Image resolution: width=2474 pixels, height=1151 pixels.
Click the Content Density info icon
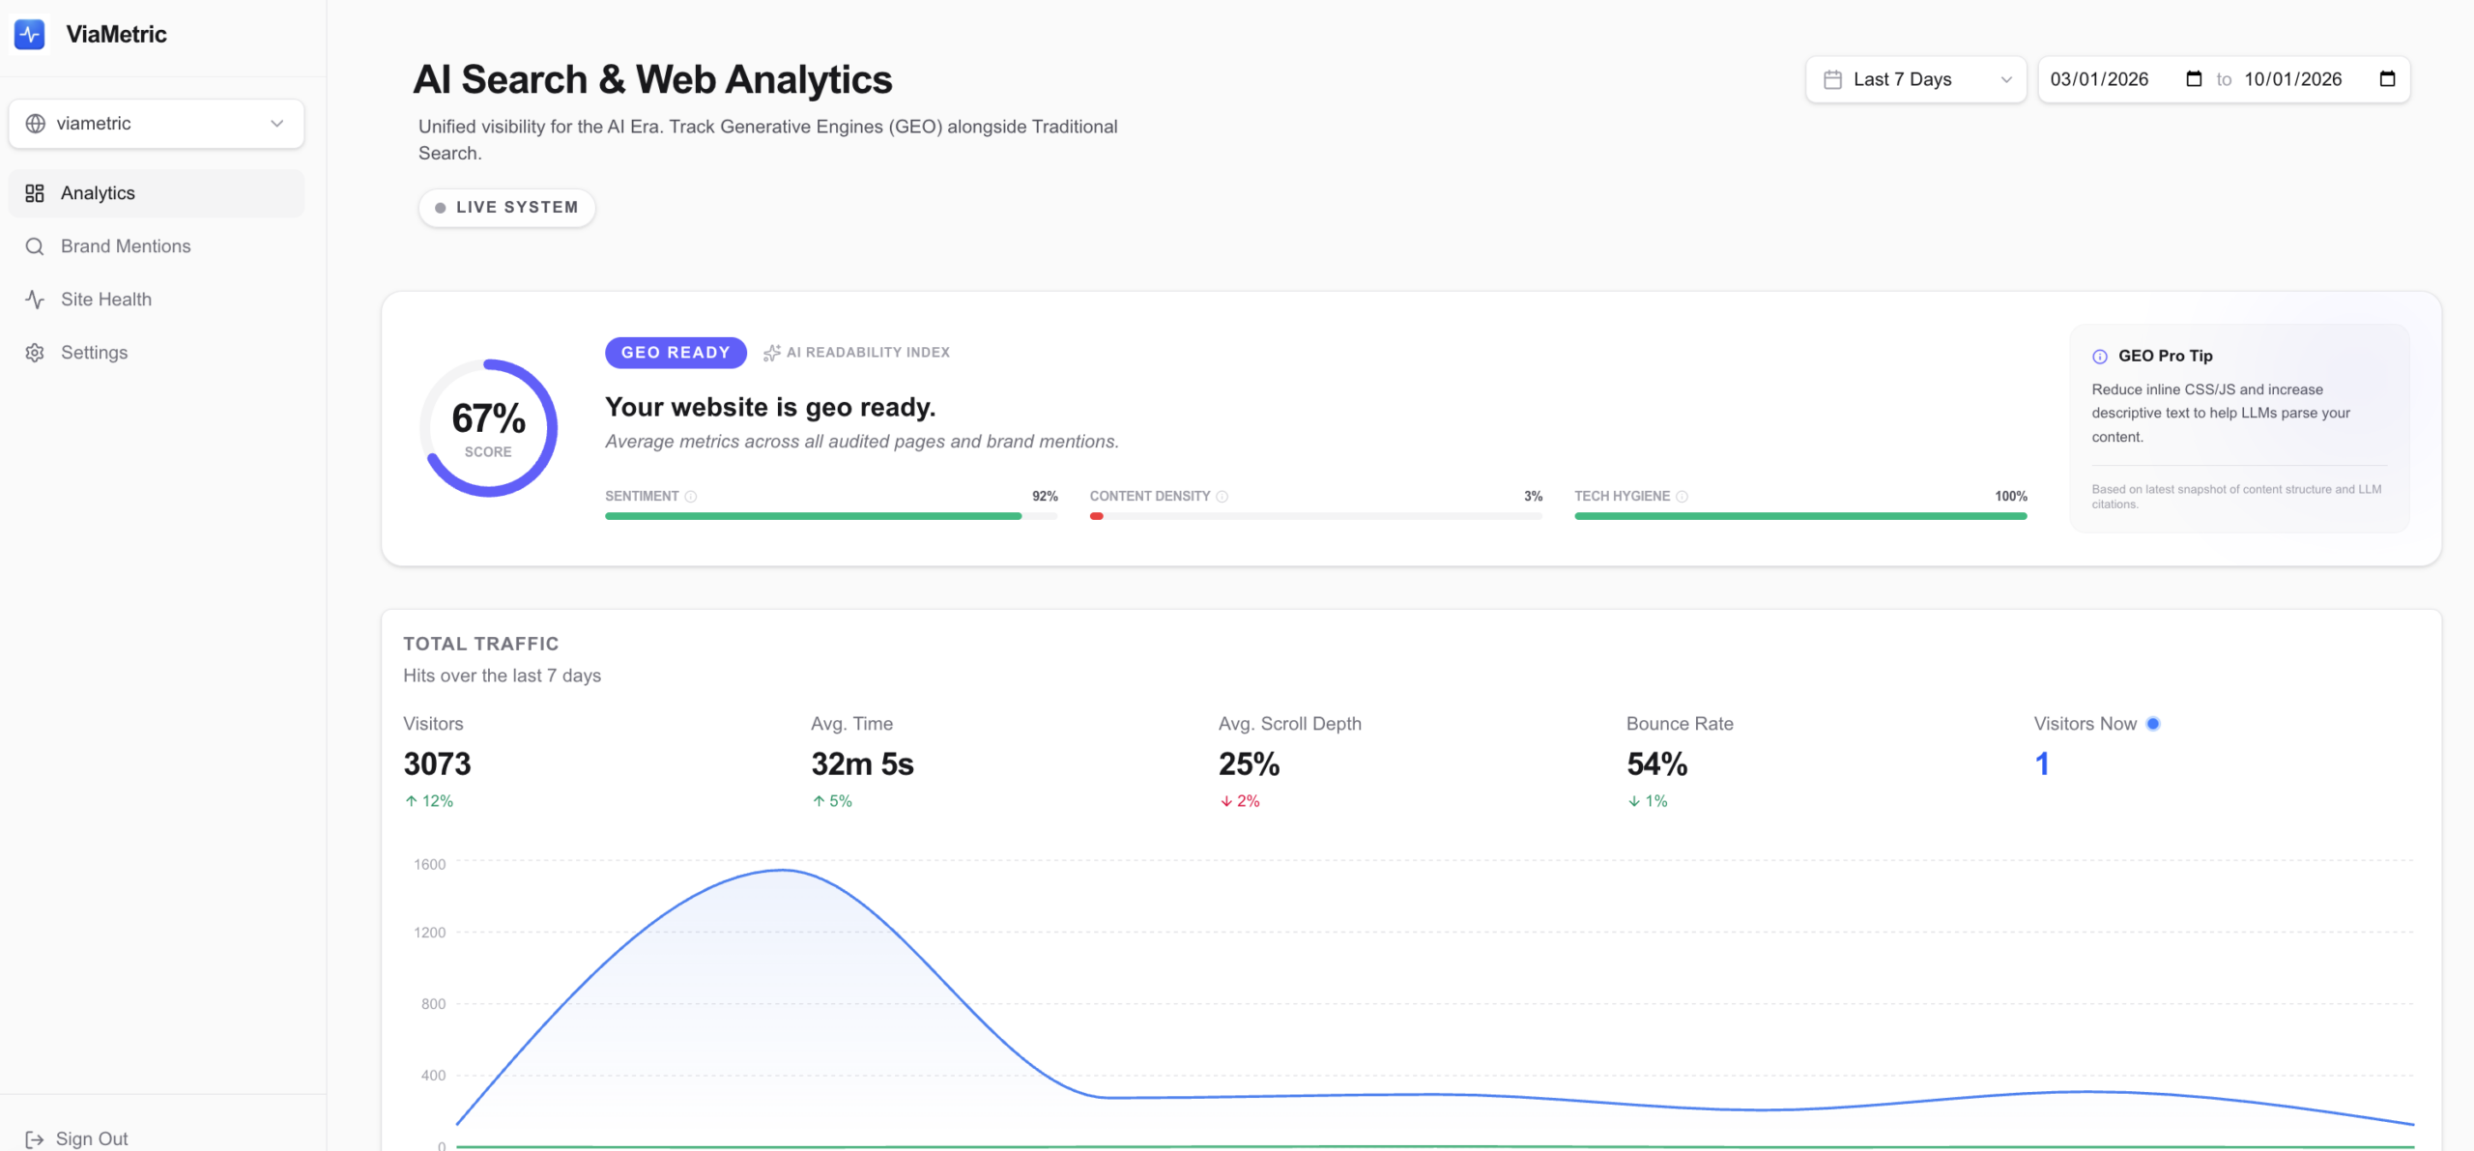[x=1223, y=497]
